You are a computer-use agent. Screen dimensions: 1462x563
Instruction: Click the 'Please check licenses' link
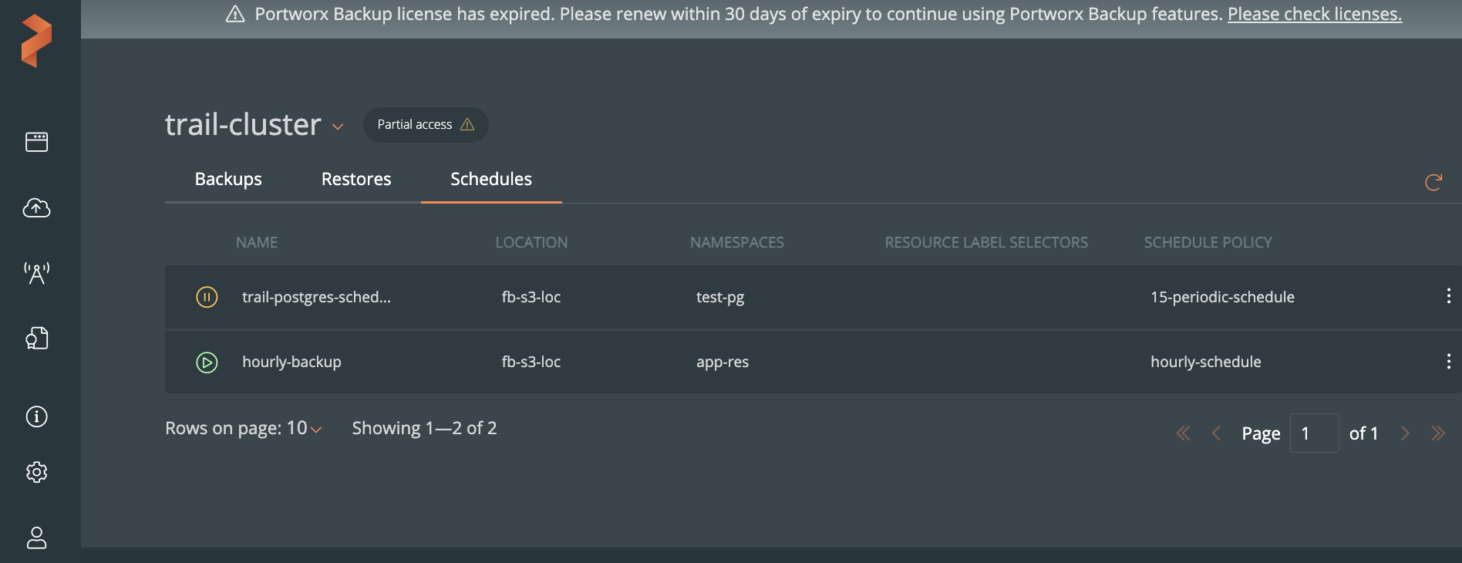tap(1314, 14)
